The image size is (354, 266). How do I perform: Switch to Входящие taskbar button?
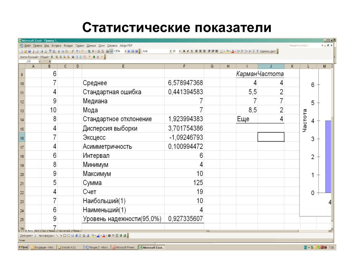point(43,247)
